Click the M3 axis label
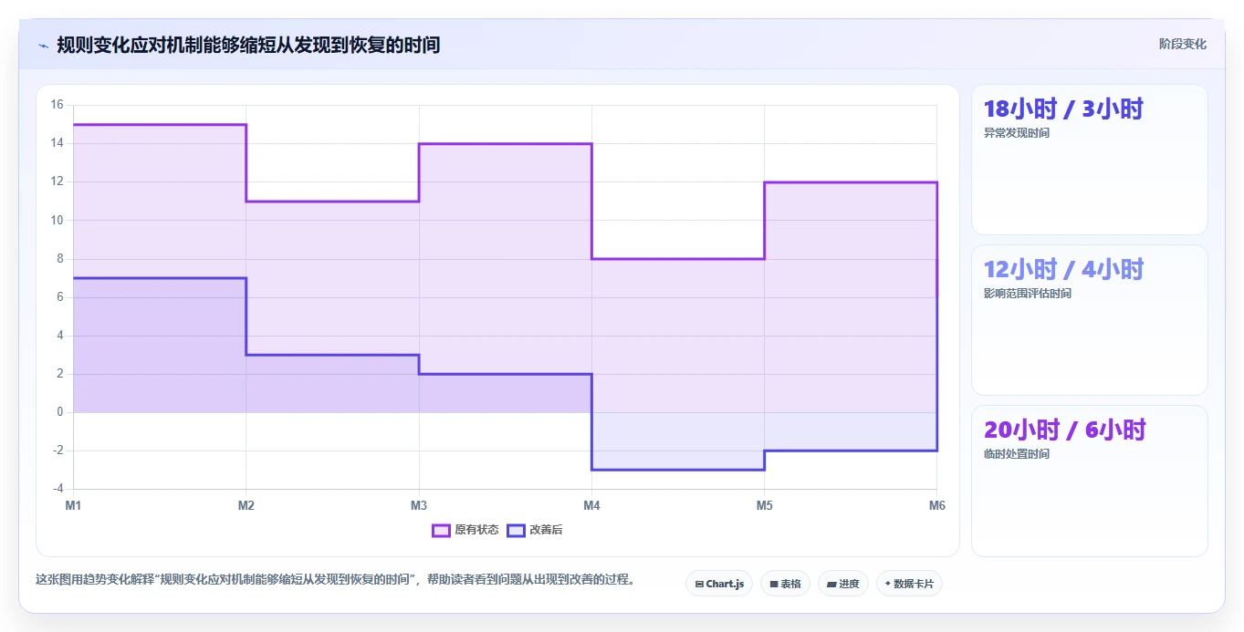The width and height of the screenshot is (1244, 632). [x=419, y=504]
